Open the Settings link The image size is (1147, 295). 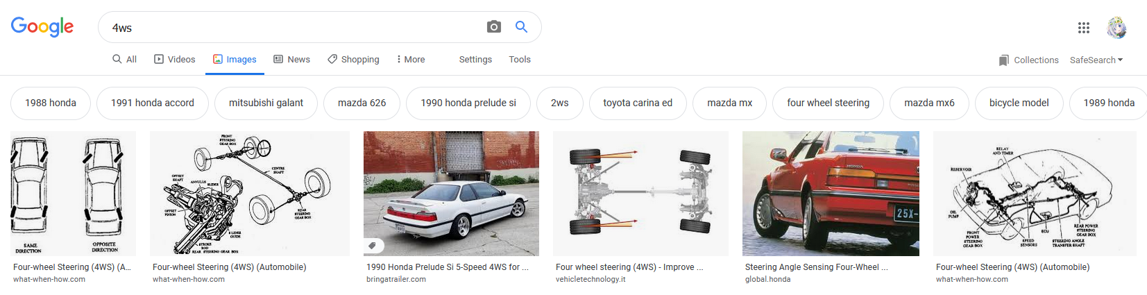pos(475,60)
